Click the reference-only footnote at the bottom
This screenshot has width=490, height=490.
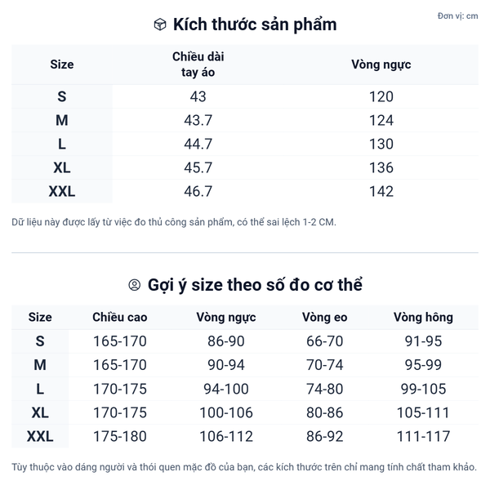coord(244,467)
